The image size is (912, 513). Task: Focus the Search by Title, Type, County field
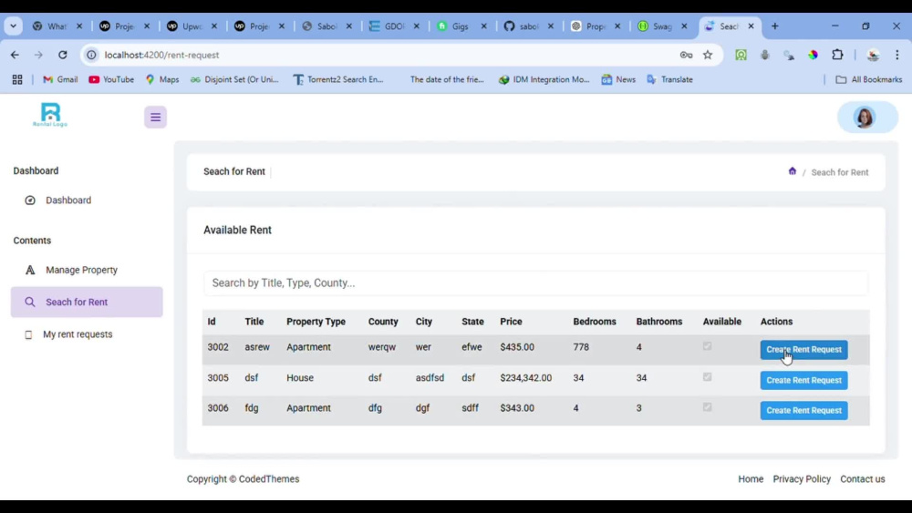pos(535,283)
